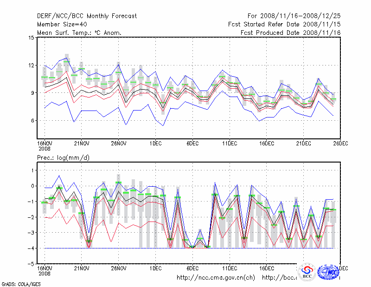Click 21DEC tick label under temperature chart
The height and width of the screenshot is (287, 371).
[x=303, y=143]
